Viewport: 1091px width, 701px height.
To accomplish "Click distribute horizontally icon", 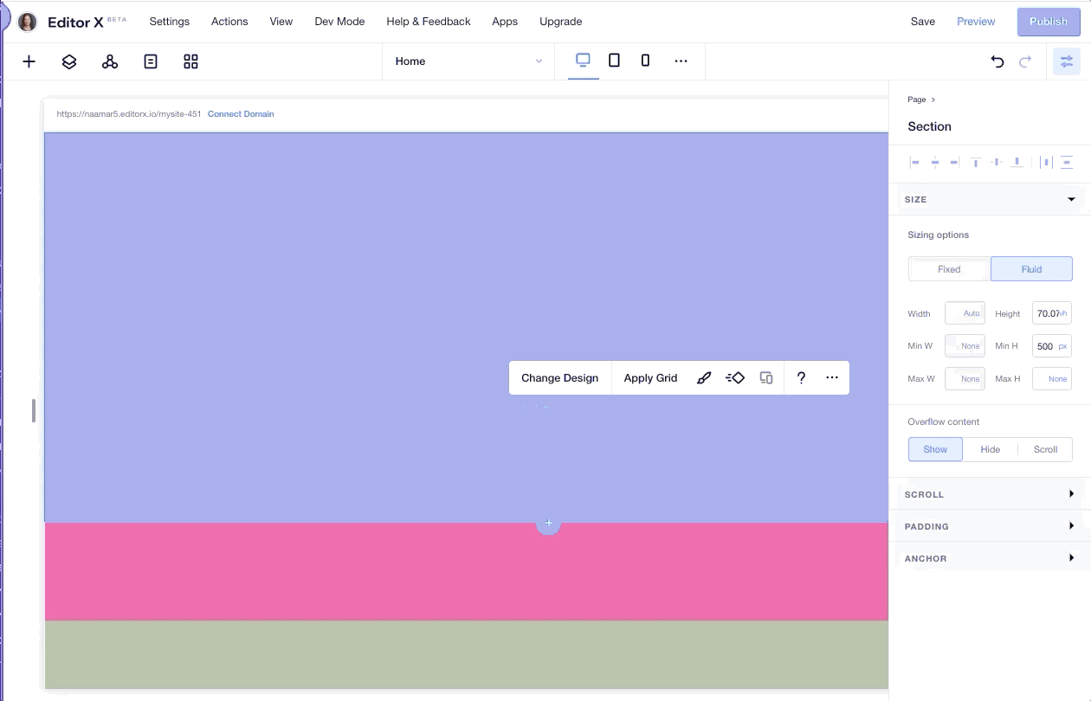I will [1046, 162].
